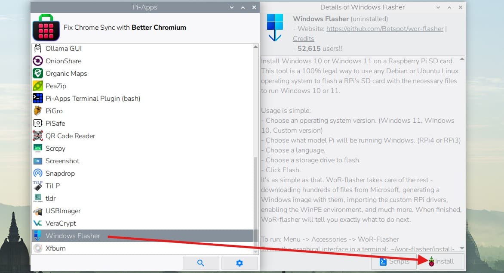Select the OnionShare icon in list

pos(38,61)
